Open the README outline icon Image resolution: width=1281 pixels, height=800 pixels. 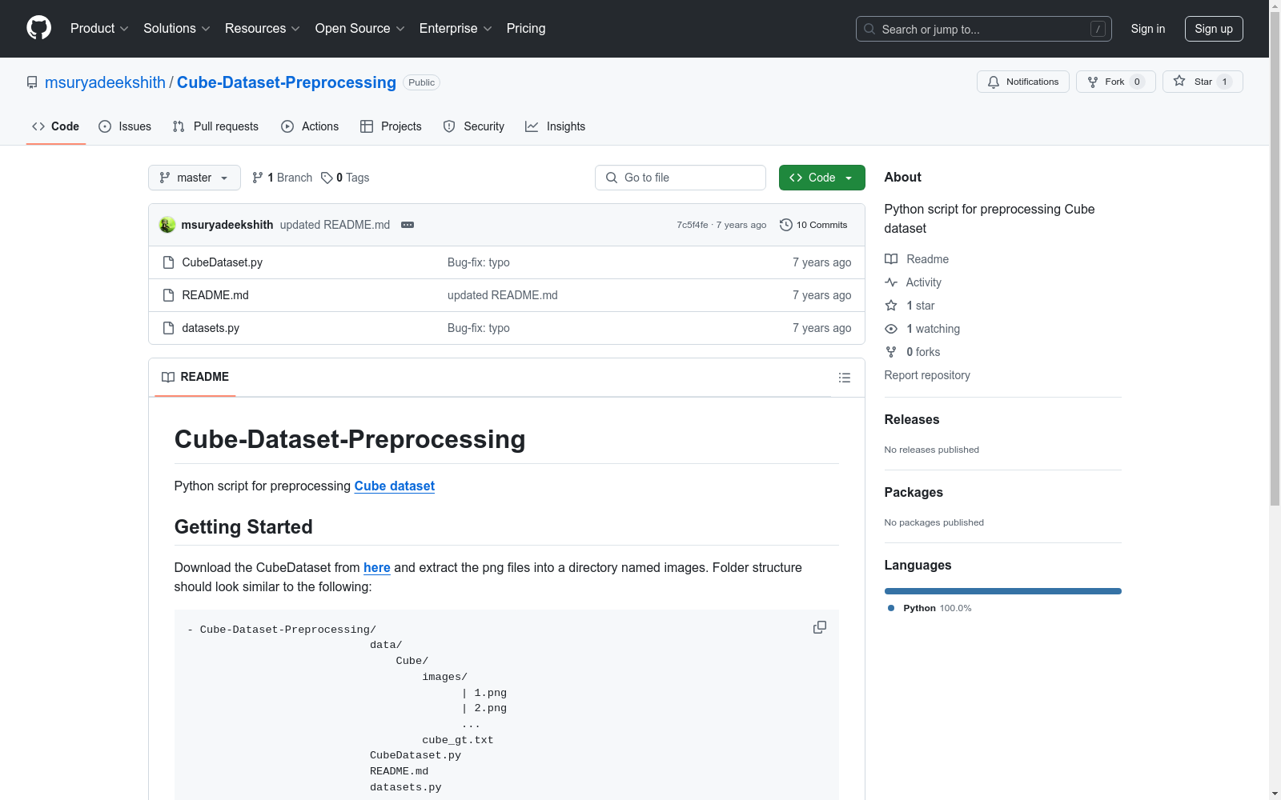click(x=844, y=378)
